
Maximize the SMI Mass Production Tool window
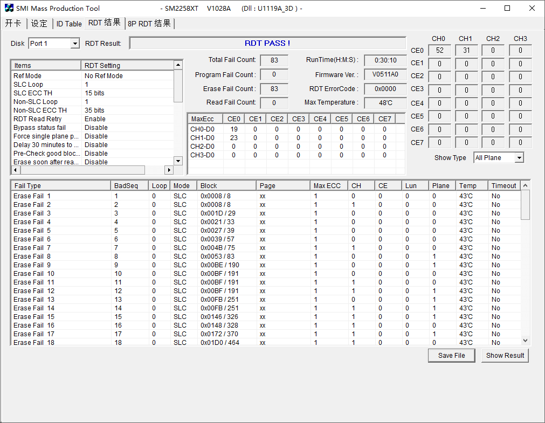coord(507,8)
